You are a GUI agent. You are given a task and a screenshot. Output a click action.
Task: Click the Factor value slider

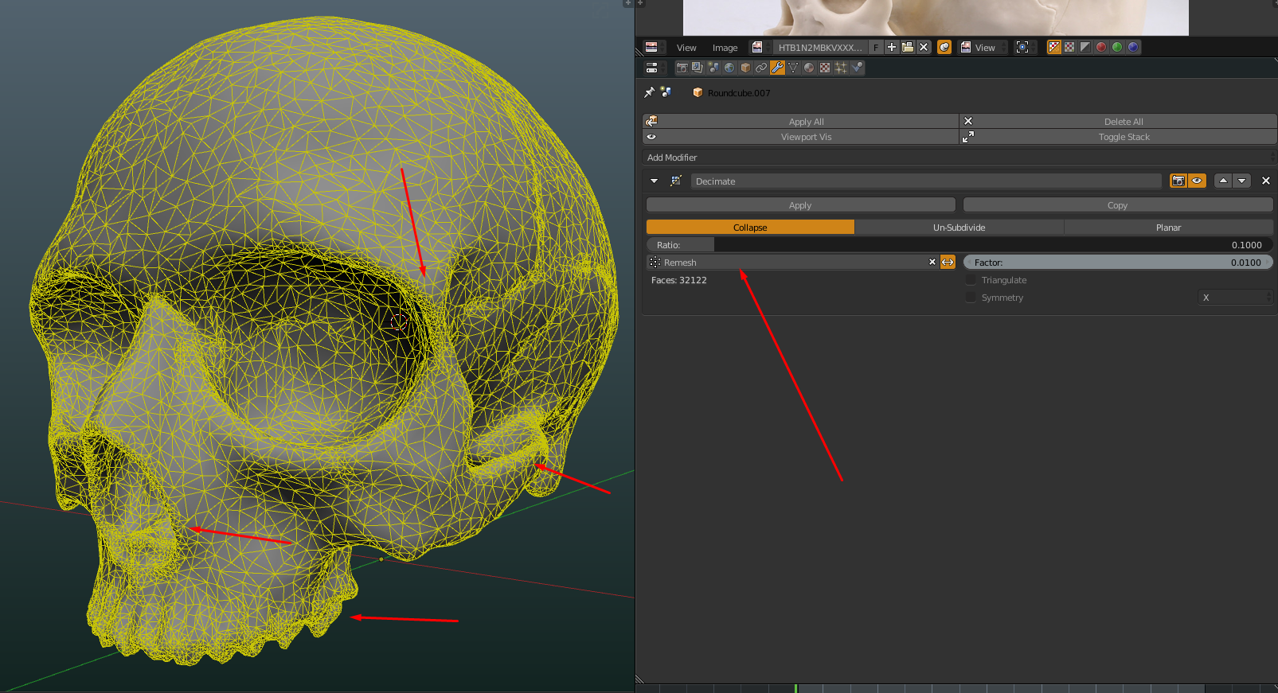(x=1118, y=262)
